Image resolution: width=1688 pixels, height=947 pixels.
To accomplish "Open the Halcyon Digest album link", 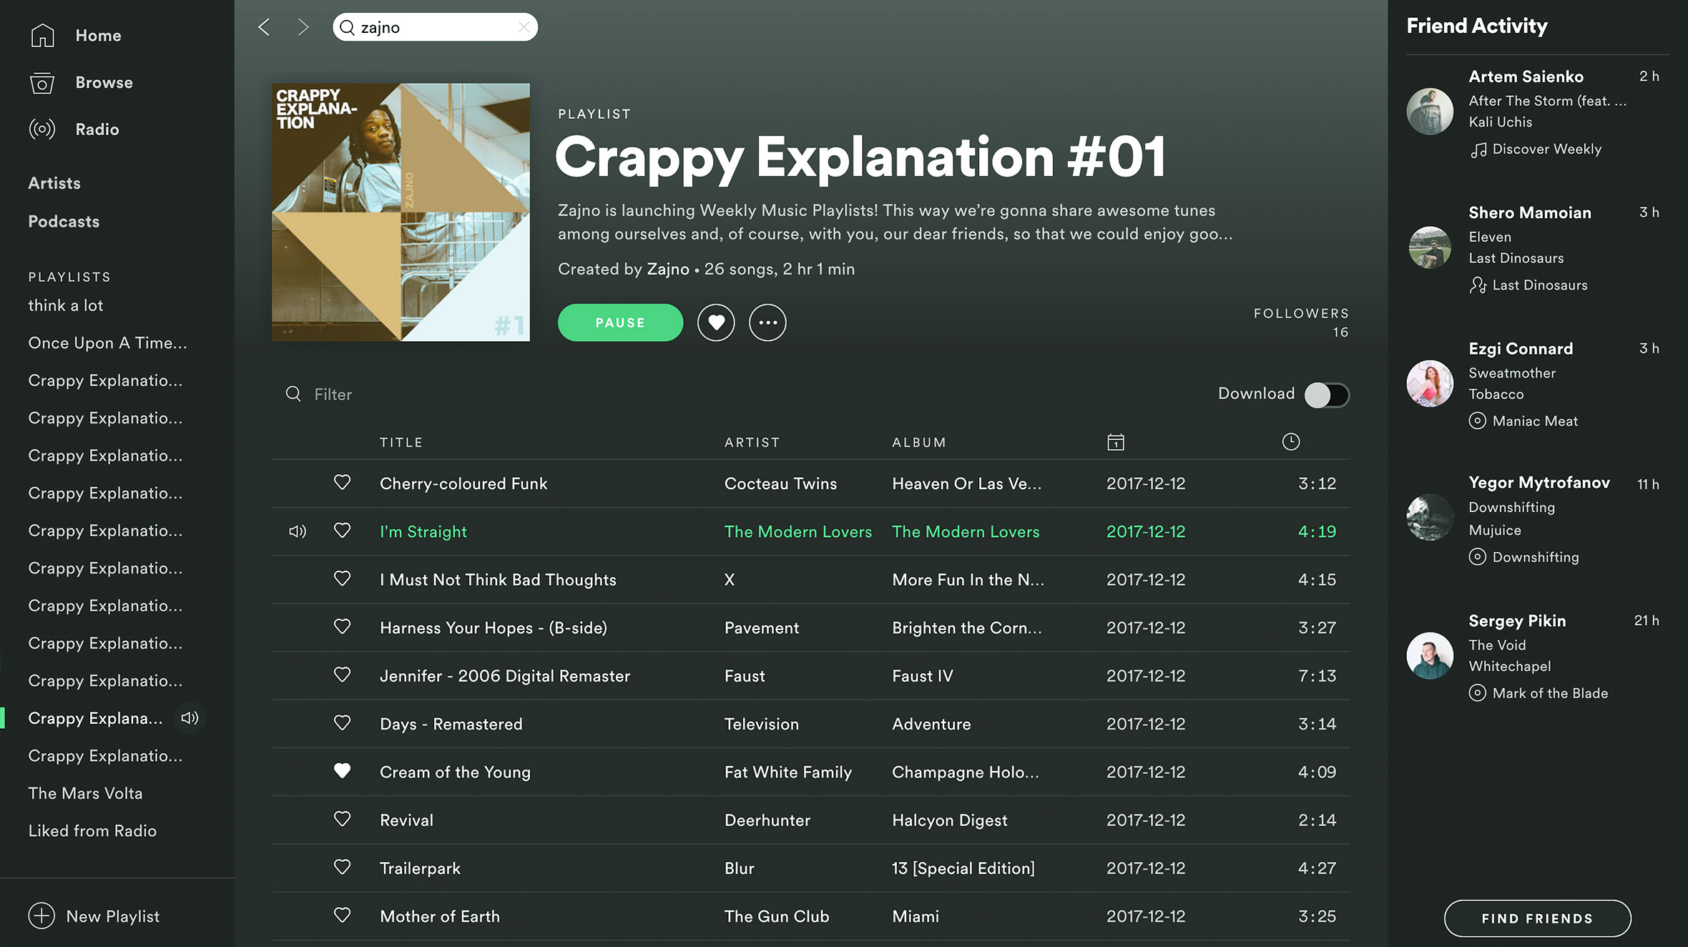I will point(950,820).
